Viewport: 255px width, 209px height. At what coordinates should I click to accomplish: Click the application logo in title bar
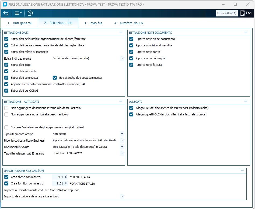[x=5, y=4]
